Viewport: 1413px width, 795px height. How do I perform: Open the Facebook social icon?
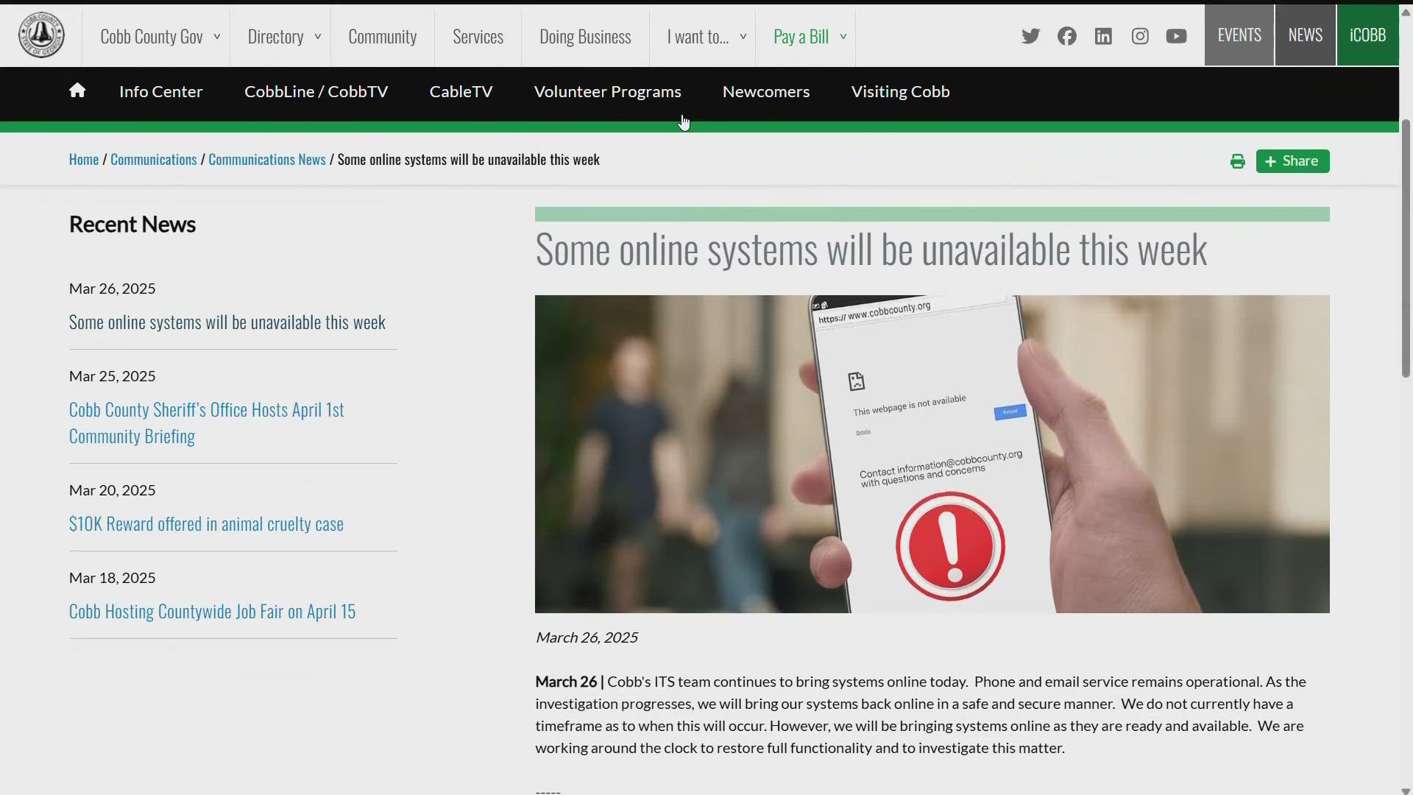(1066, 36)
